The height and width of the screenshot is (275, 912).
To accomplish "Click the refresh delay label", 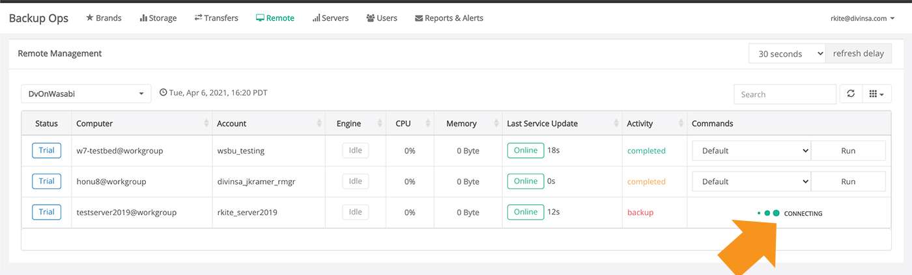I will (x=859, y=54).
